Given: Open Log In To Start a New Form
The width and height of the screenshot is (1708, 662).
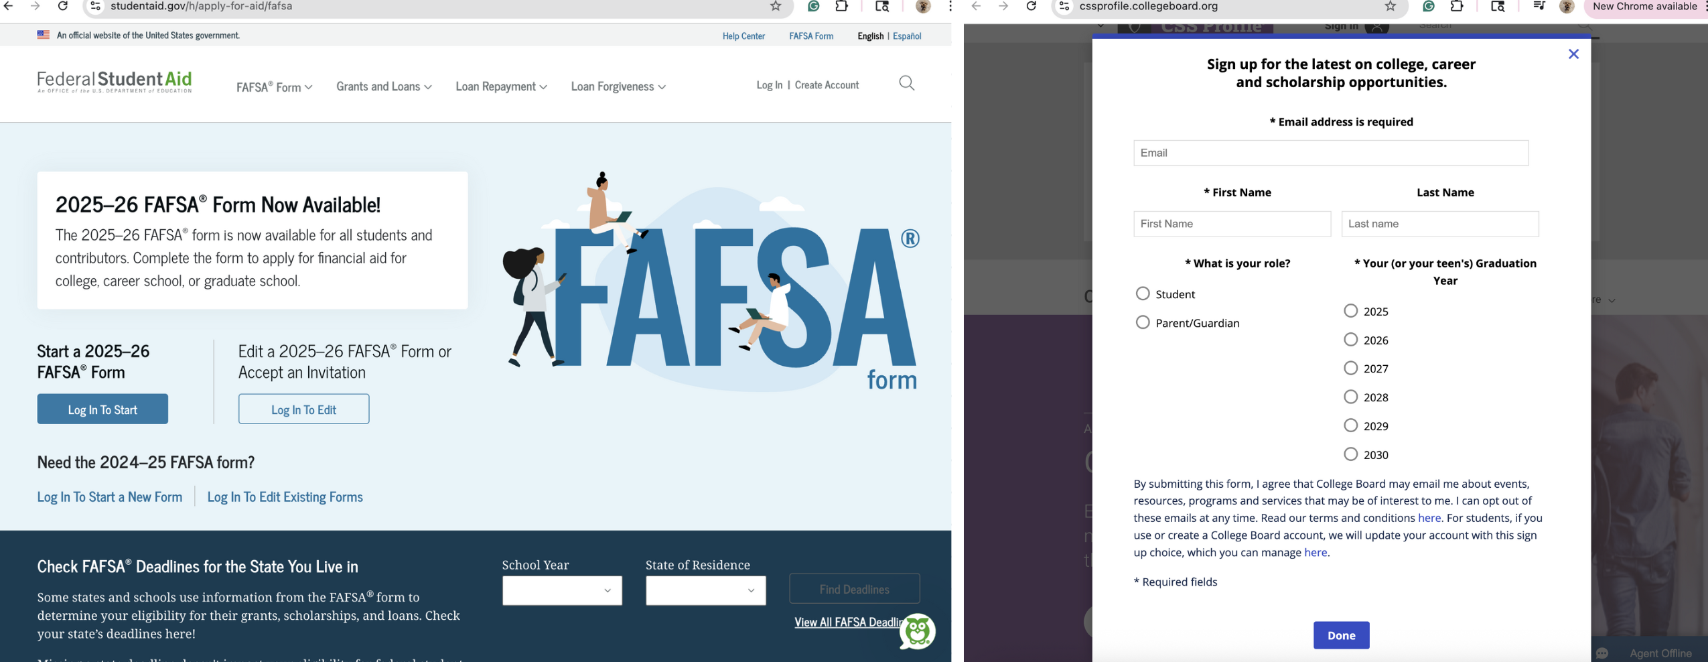Looking at the screenshot, I should point(110,497).
